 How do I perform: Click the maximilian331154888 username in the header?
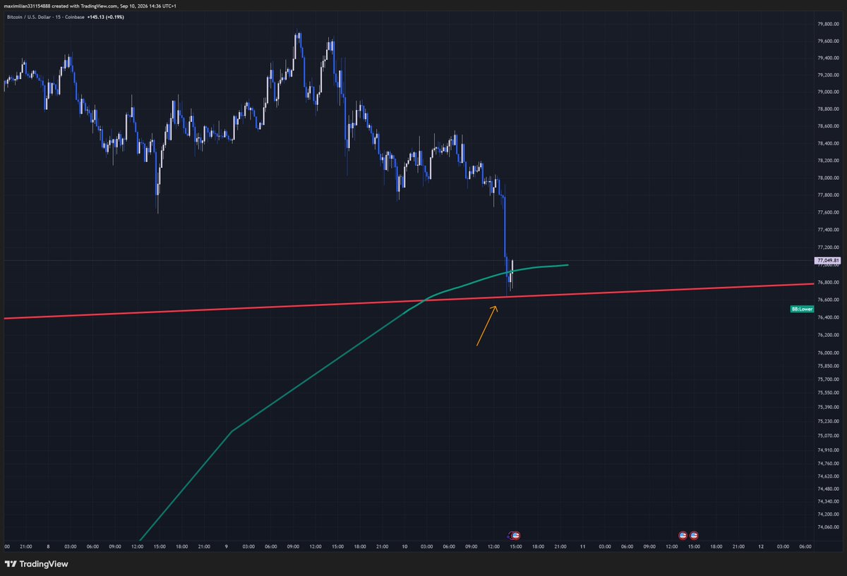[x=27, y=5]
